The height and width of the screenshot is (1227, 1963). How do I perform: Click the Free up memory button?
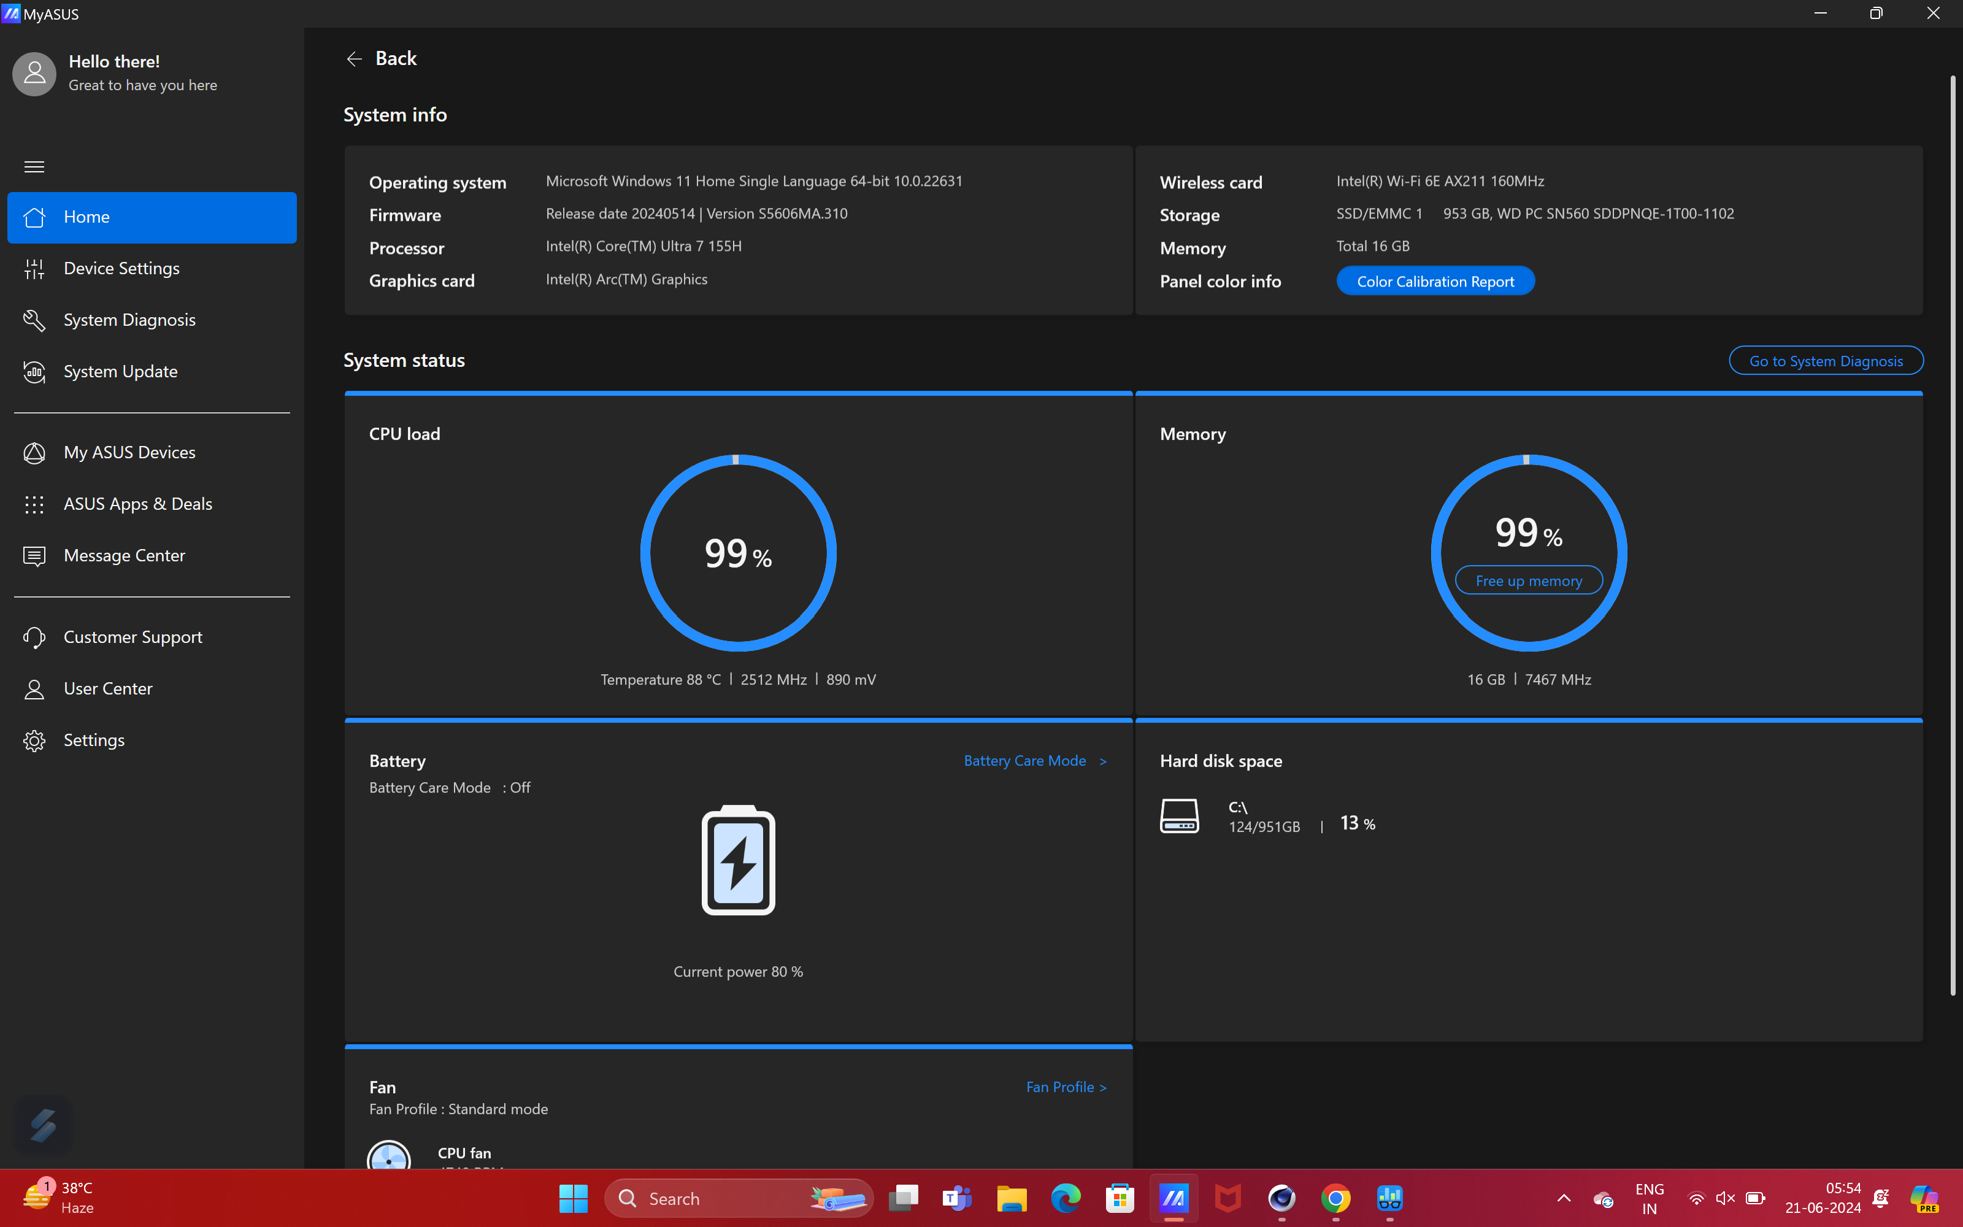[x=1528, y=581]
